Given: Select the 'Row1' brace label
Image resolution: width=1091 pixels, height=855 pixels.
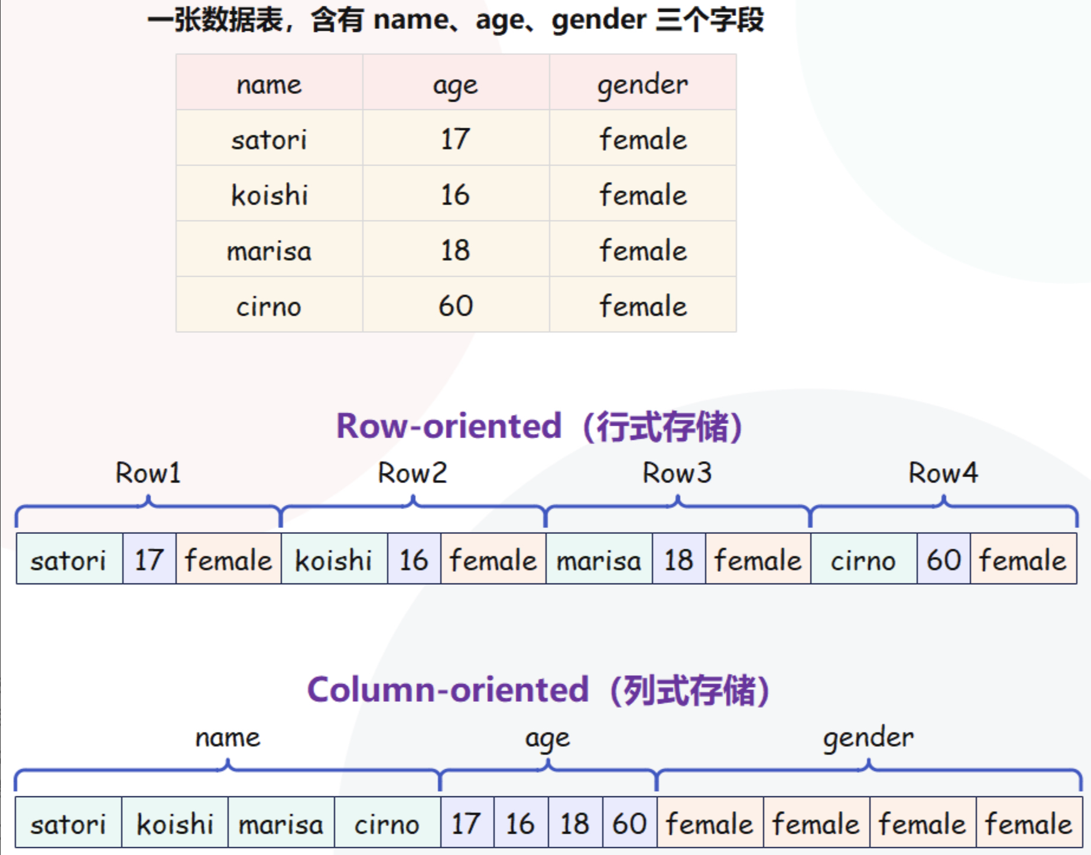Looking at the screenshot, I should 148,472.
